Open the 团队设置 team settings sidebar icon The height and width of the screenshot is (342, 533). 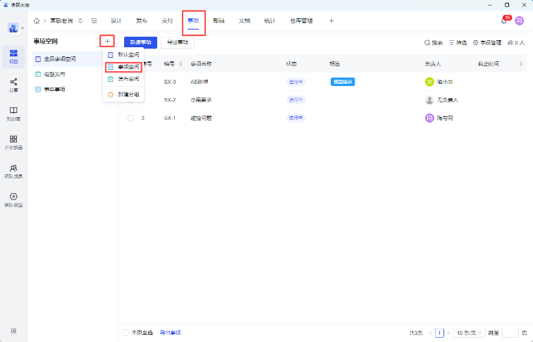click(x=13, y=200)
